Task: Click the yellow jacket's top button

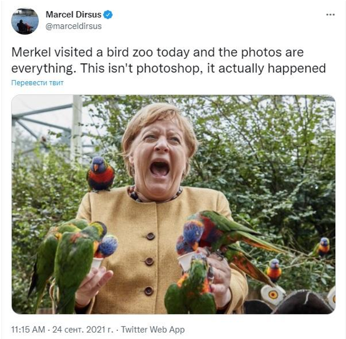Action: (151, 236)
